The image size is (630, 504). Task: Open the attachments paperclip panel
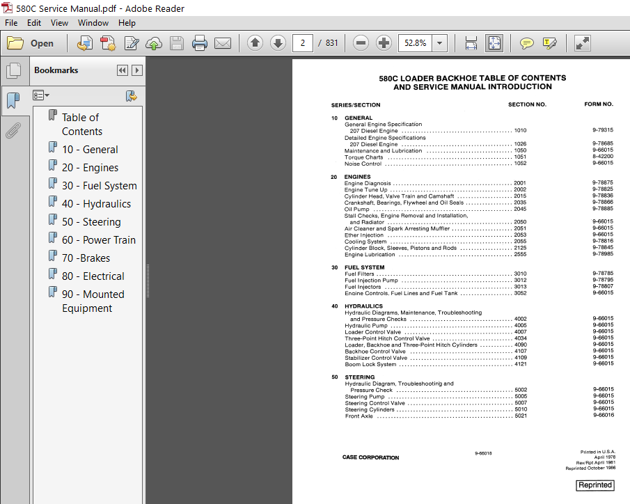(x=13, y=131)
